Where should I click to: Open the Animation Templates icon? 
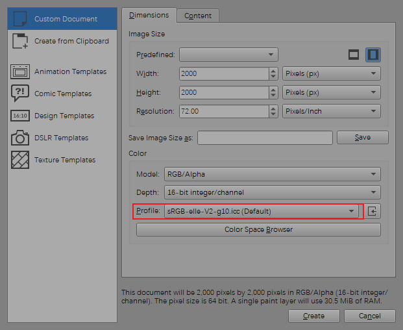coord(20,71)
